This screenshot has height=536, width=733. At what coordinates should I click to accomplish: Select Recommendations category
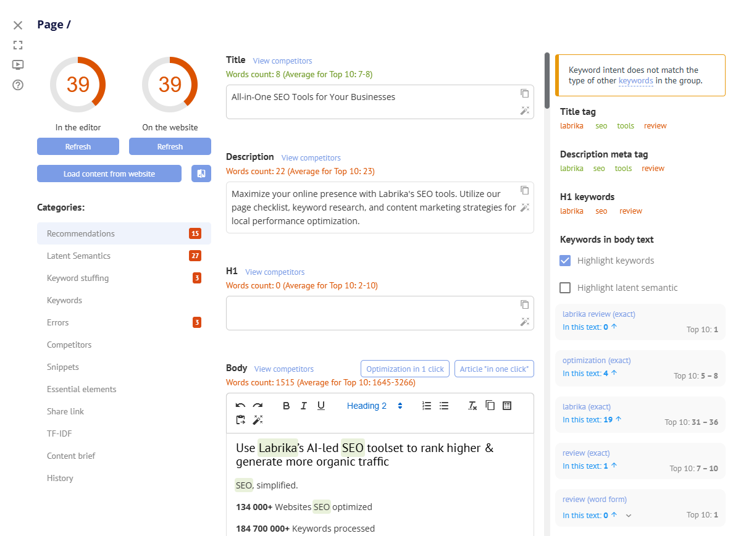124,233
